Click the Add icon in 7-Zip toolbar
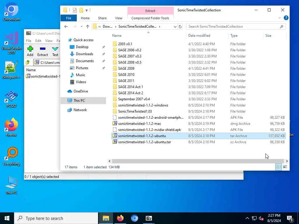 [x=30, y=49]
